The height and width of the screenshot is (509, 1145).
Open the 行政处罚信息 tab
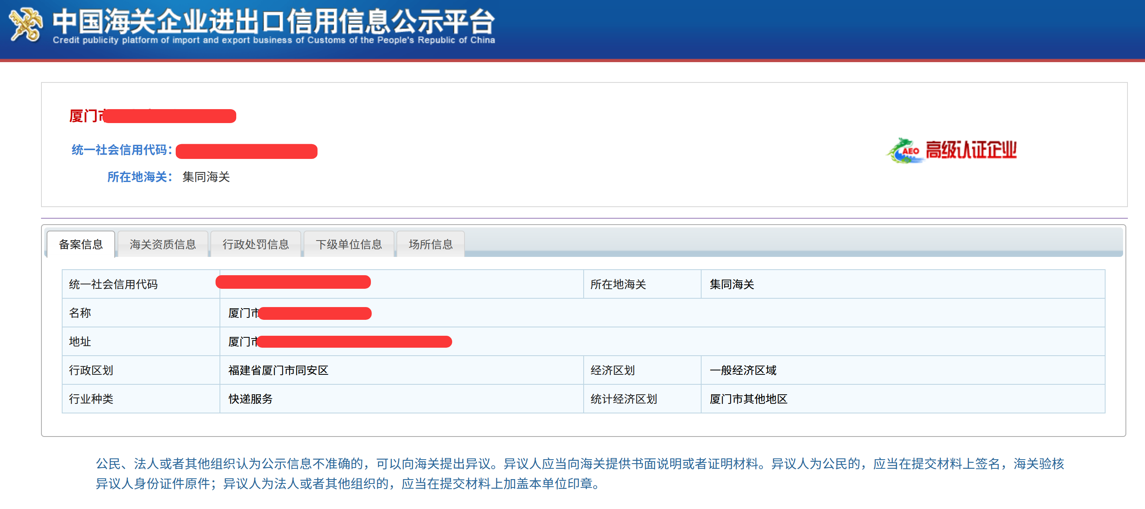pos(256,244)
